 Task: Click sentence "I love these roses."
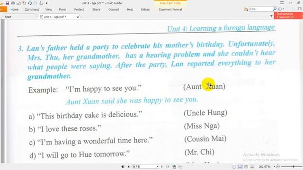[69, 129]
